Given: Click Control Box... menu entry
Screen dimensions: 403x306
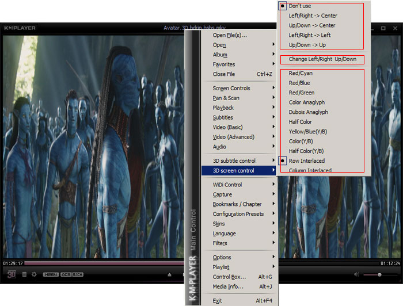Looking at the screenshot, I should click(x=239, y=277).
